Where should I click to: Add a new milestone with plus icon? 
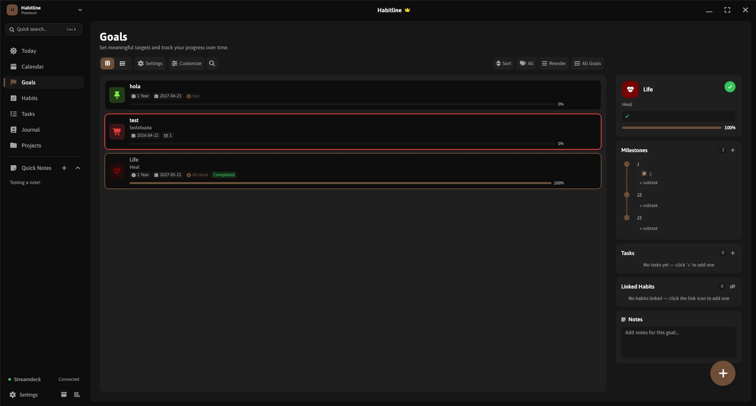pyautogui.click(x=733, y=150)
